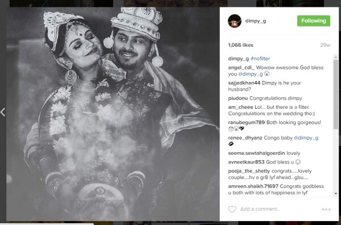Click the scrollbar down arrow in the comments
The width and height of the screenshot is (341, 225).
click(x=336, y=194)
